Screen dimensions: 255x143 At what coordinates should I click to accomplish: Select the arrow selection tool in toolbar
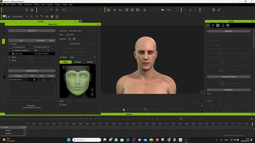click(51, 10)
